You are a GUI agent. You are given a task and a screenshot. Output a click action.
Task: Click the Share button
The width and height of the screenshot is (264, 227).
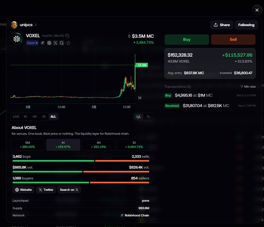222,25
